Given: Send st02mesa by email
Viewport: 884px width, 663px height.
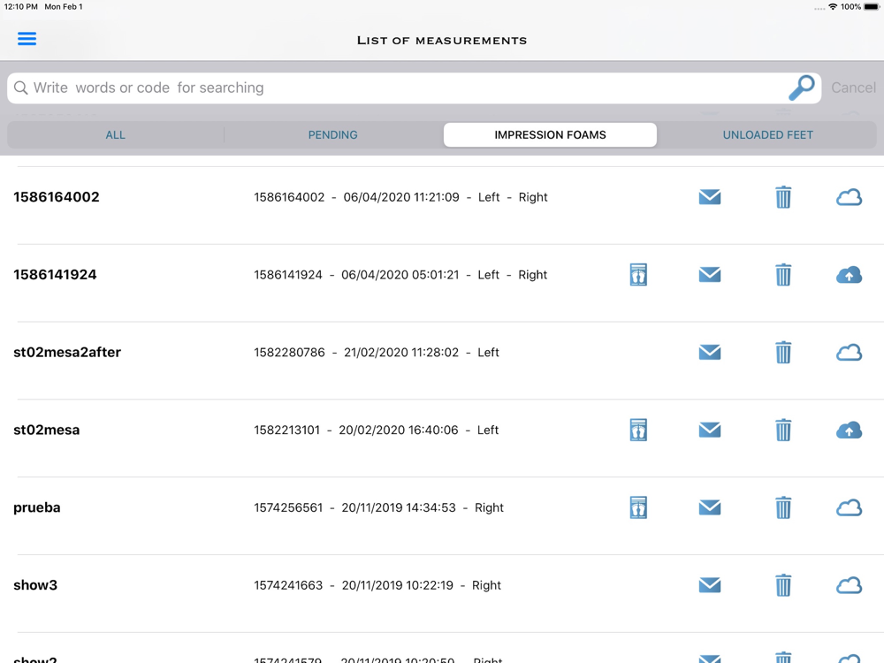Looking at the screenshot, I should click(709, 431).
